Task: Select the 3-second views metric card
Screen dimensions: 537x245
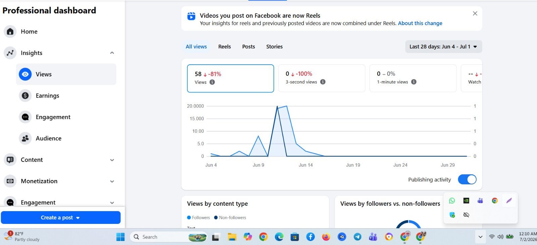Action: [x=322, y=78]
